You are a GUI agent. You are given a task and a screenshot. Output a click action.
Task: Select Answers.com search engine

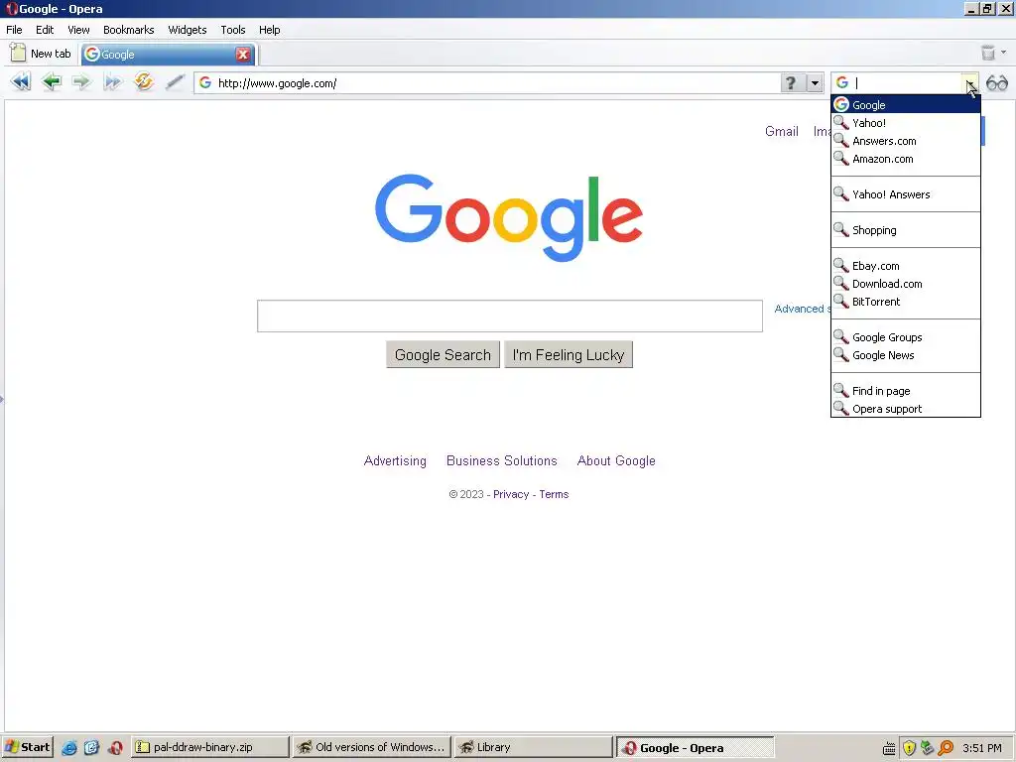click(906, 141)
